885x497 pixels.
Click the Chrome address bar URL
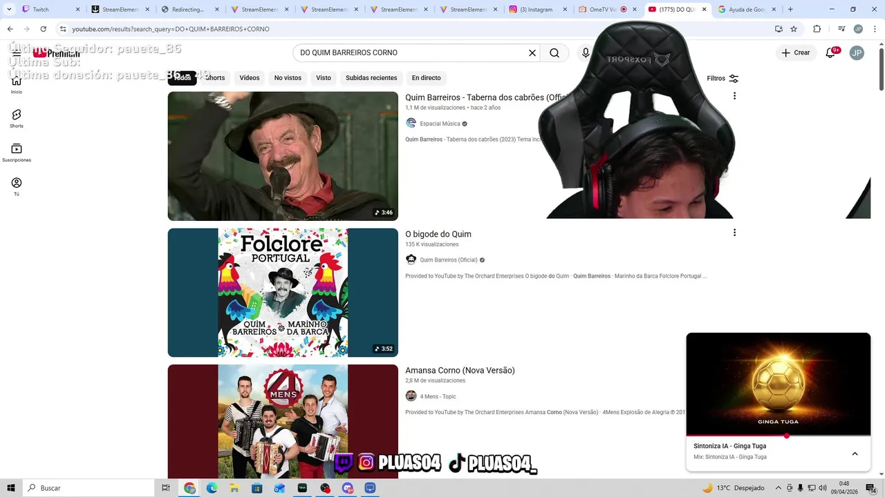pos(171,29)
